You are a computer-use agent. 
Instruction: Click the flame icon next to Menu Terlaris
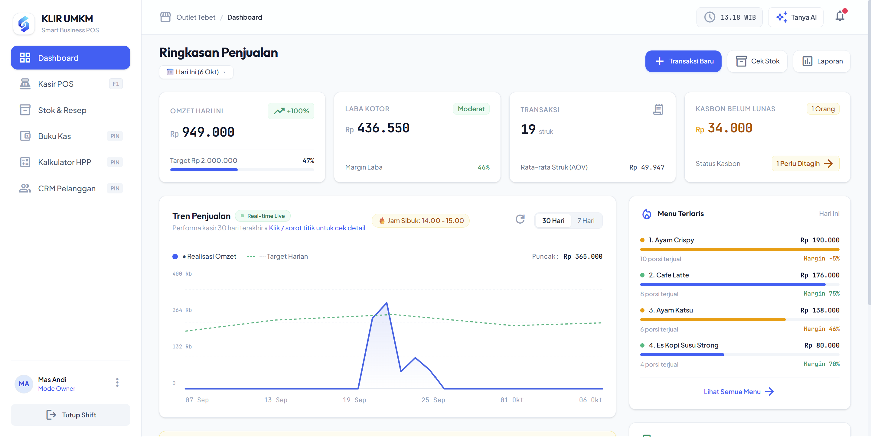pyautogui.click(x=647, y=214)
